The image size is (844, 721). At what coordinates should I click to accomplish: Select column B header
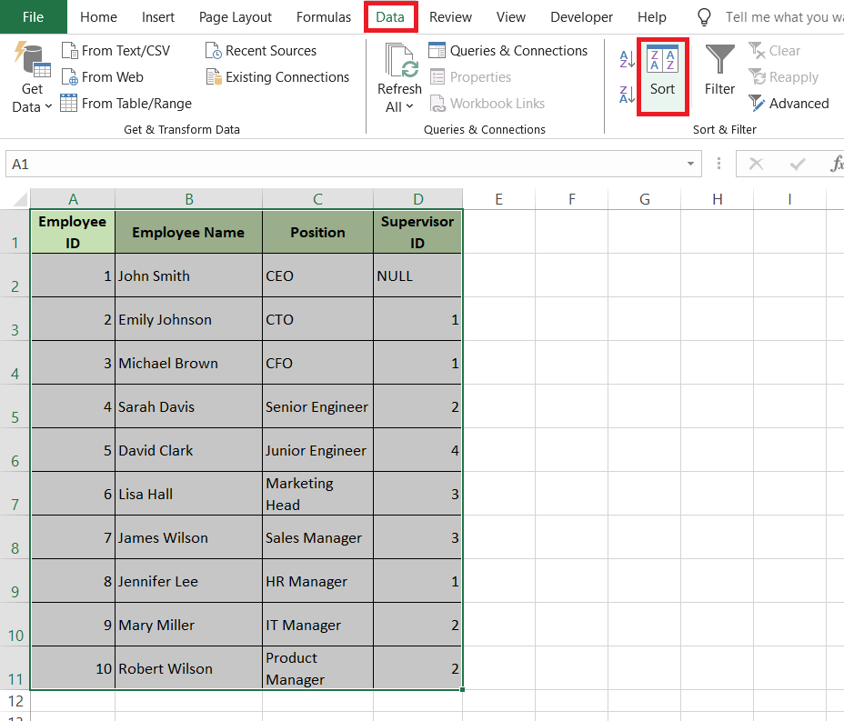(x=189, y=199)
